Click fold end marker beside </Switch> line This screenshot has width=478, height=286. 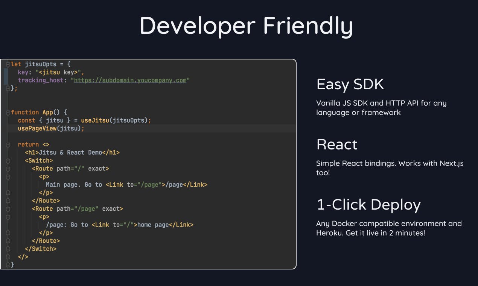[x=8, y=249]
